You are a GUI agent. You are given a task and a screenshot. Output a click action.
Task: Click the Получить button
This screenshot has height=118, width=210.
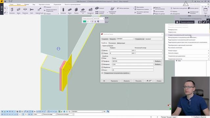click(x=138, y=81)
